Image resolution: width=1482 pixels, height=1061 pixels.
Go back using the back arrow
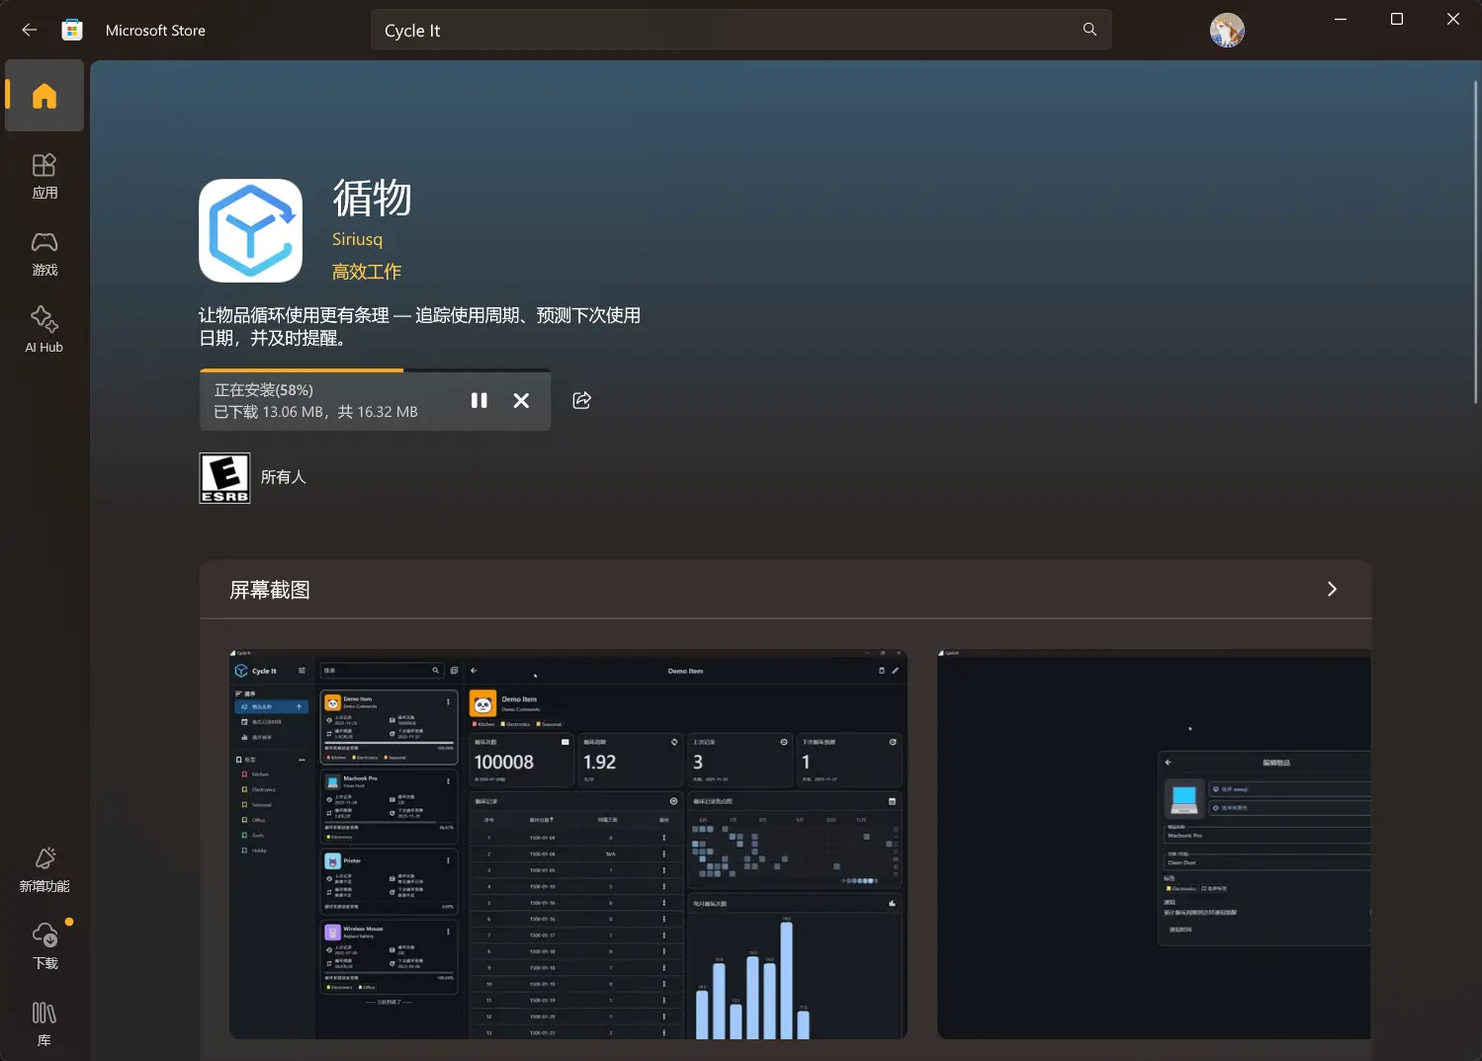(30, 30)
